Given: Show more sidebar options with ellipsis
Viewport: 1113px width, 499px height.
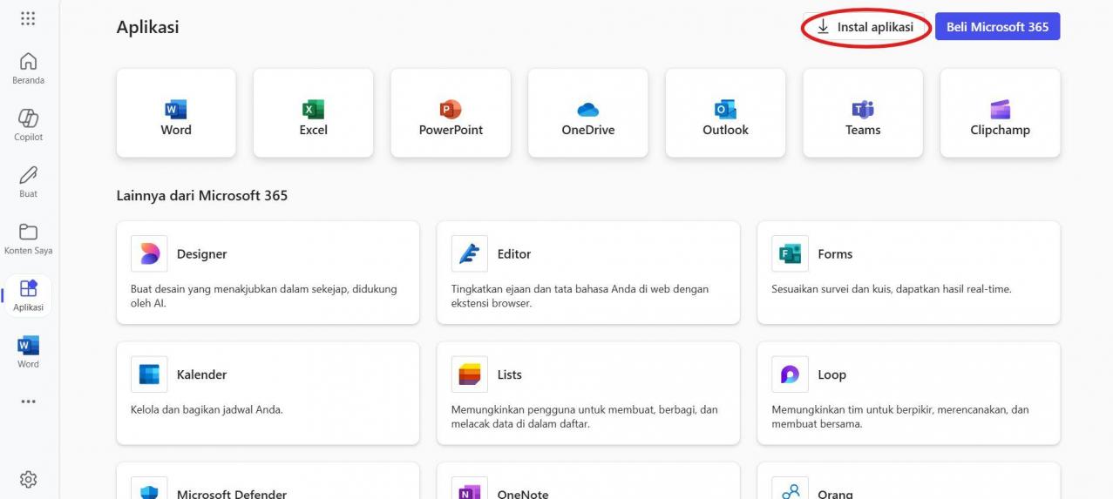Looking at the screenshot, I should tap(28, 401).
